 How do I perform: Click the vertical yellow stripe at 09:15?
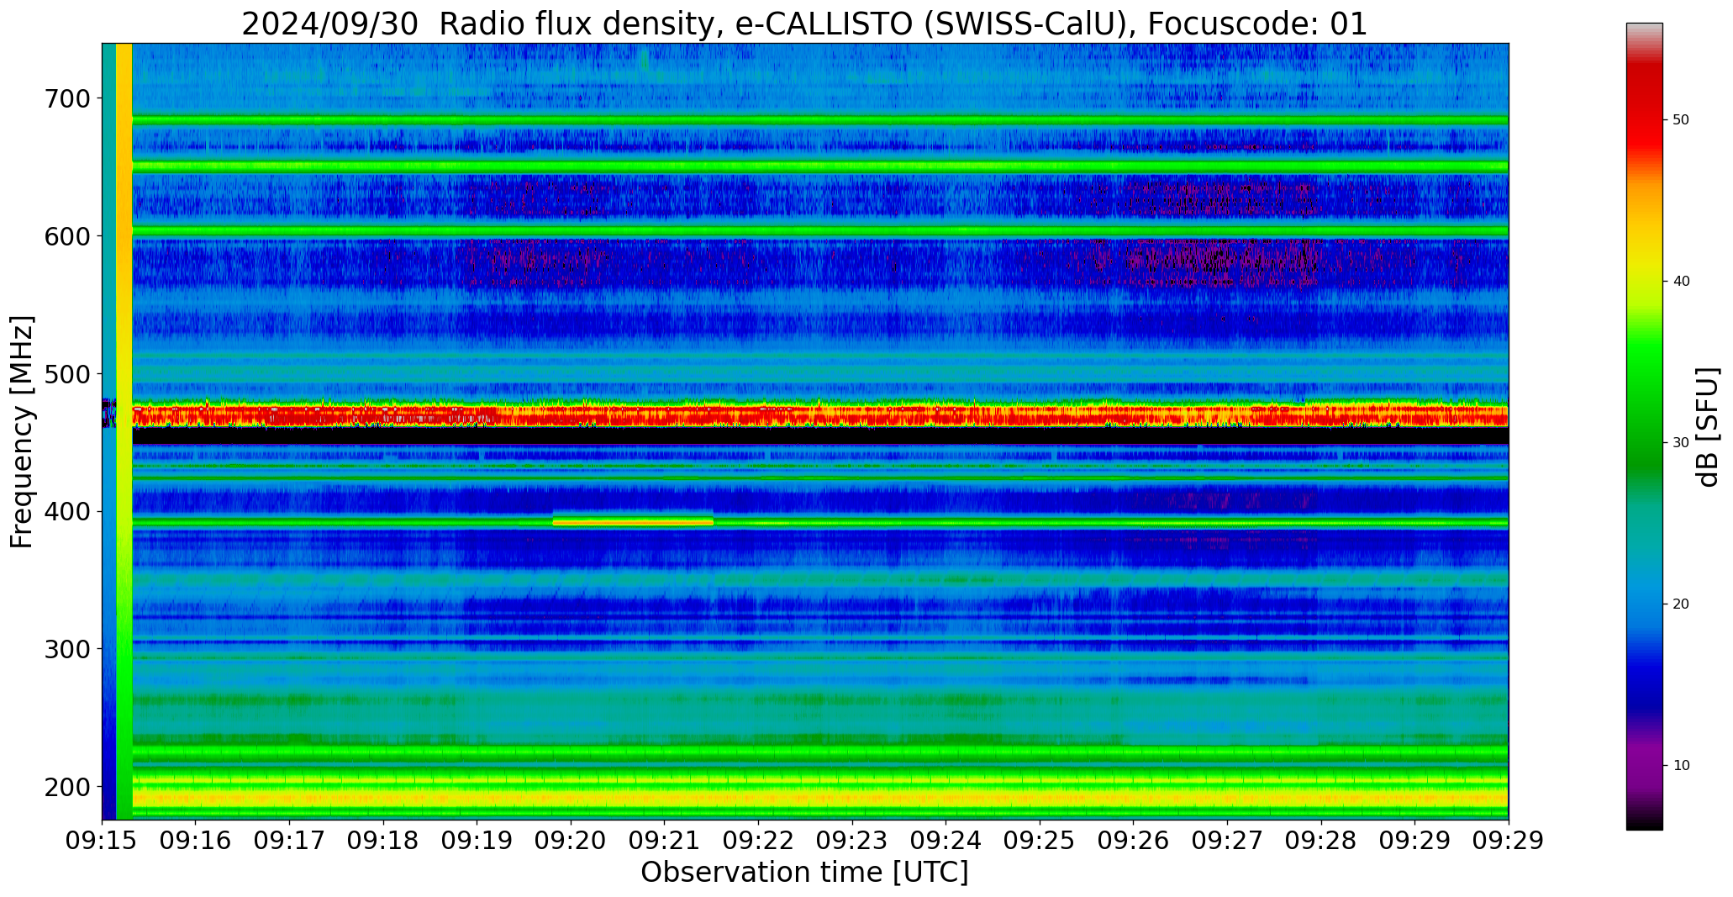tap(124, 431)
